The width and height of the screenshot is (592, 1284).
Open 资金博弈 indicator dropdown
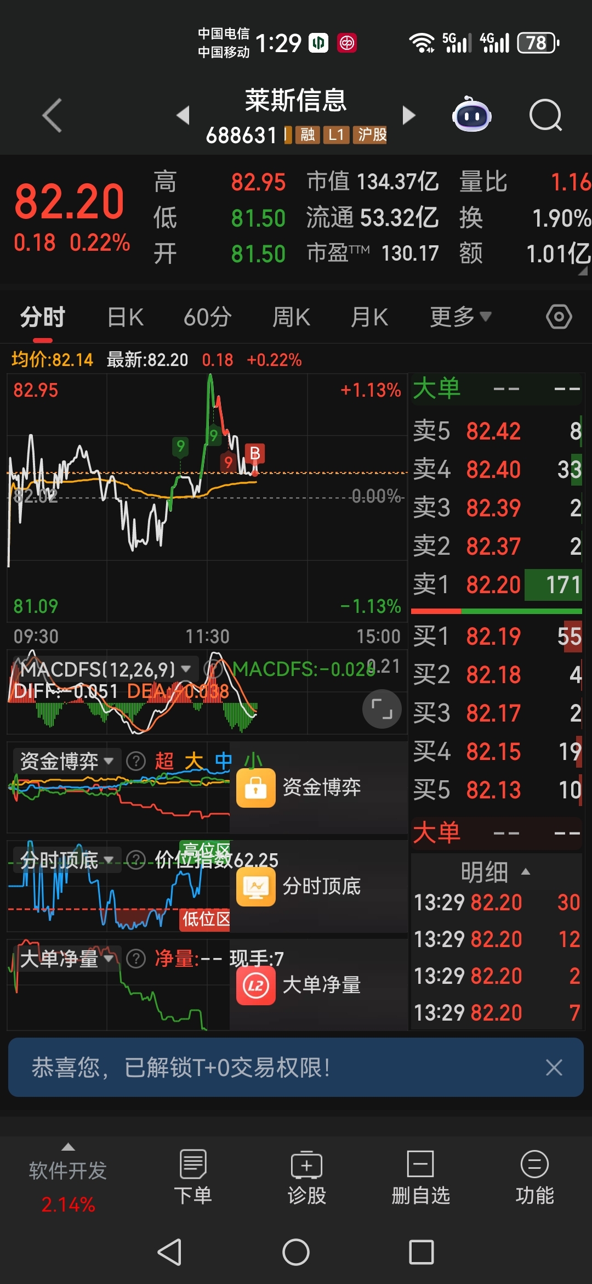67,761
